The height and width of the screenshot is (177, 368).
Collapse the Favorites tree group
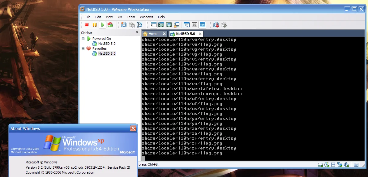tap(83, 48)
